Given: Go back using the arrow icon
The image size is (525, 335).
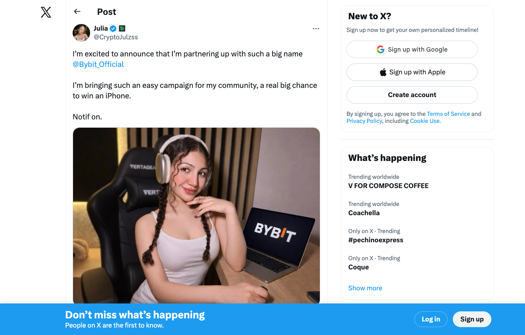Looking at the screenshot, I should pos(77,12).
